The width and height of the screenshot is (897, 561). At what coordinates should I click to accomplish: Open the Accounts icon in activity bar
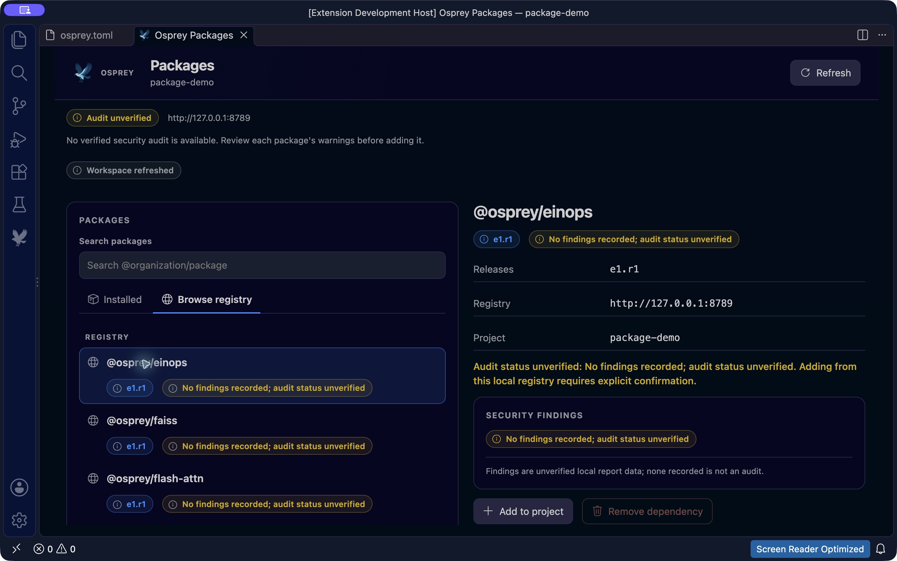click(x=19, y=487)
